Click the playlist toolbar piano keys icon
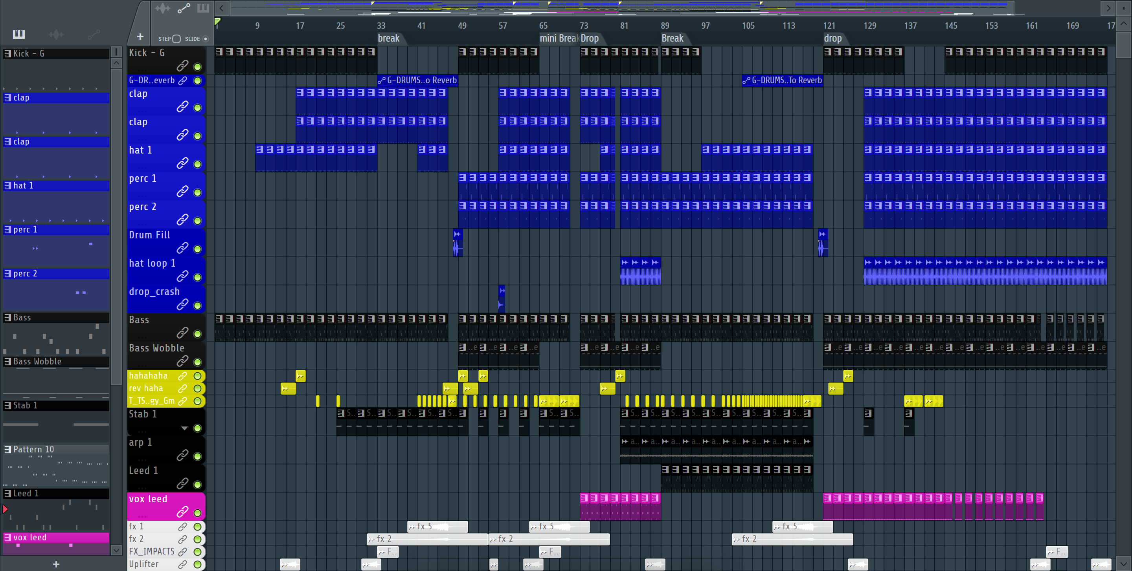Viewport: 1132px width, 571px height. pyautogui.click(x=203, y=8)
